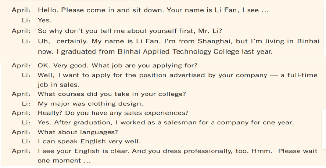Click Li's one-word reply "Yes."
This screenshot has height=168, width=326.
click(x=45, y=21)
